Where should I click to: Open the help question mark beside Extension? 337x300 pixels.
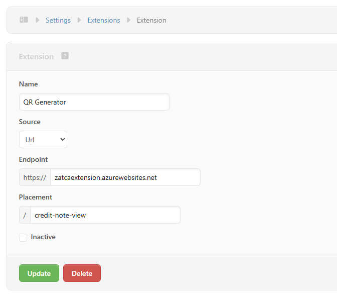[x=65, y=56]
